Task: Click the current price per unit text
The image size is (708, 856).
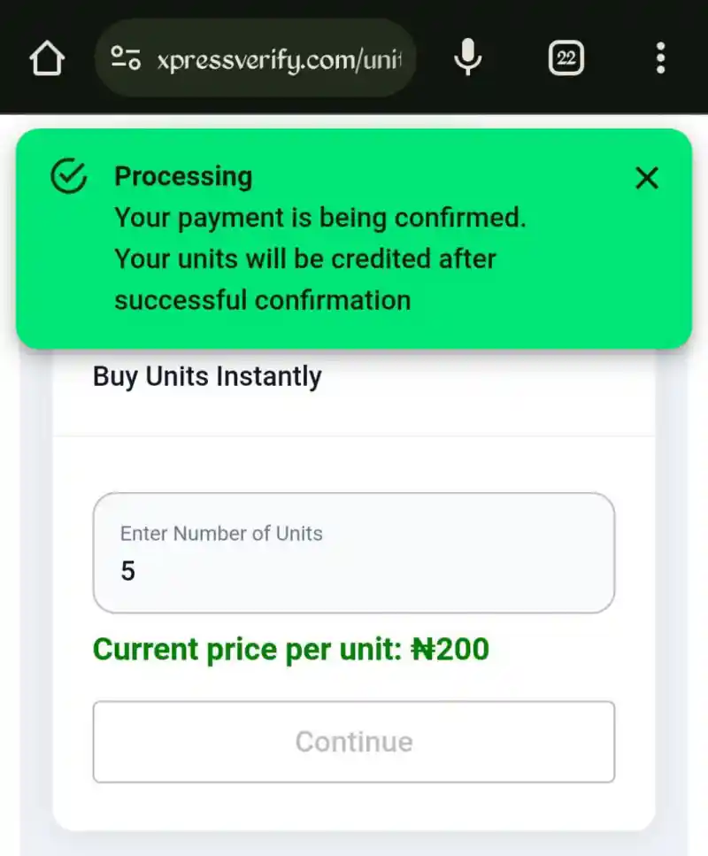Action: [291, 649]
